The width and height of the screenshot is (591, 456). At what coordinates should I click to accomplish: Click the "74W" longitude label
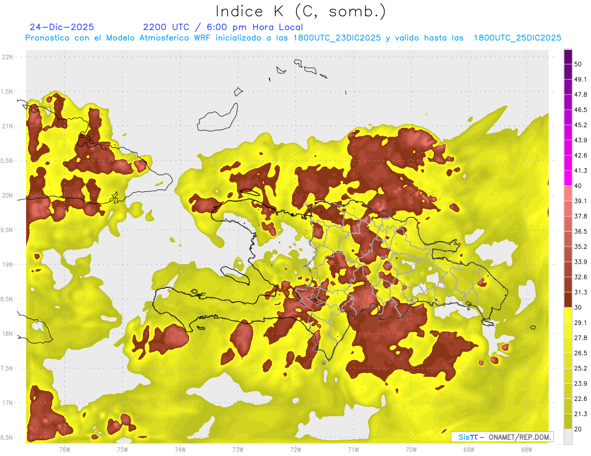[180, 449]
